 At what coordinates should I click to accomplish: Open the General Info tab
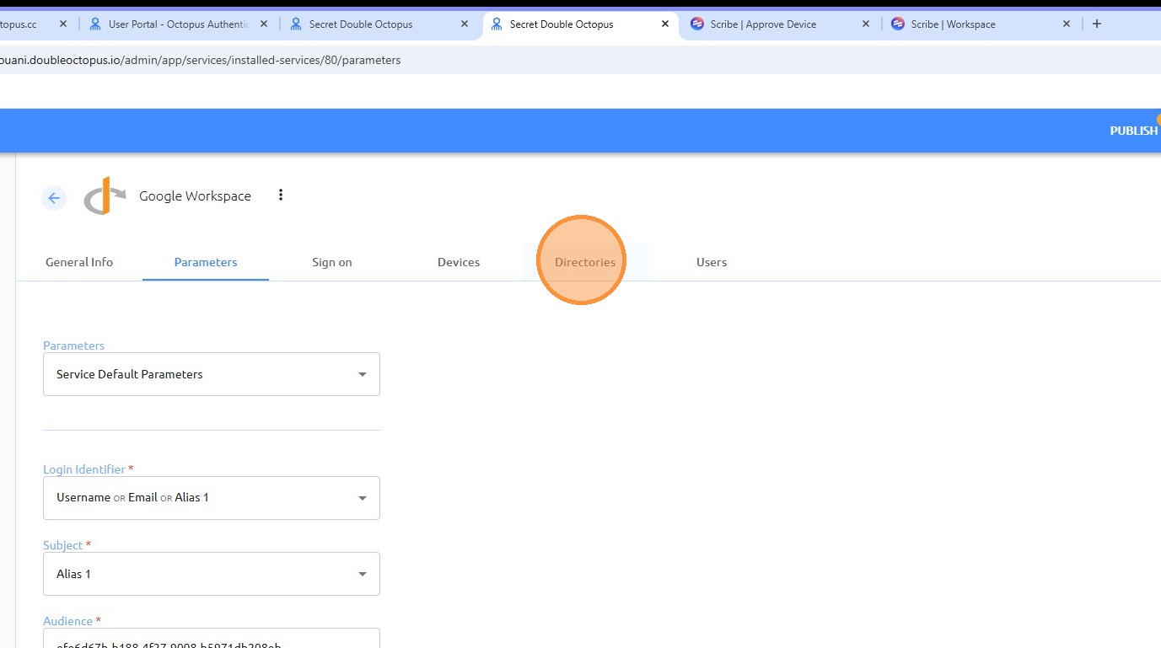[79, 262]
